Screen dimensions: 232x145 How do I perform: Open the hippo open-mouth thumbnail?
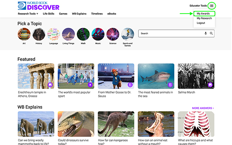156,124
